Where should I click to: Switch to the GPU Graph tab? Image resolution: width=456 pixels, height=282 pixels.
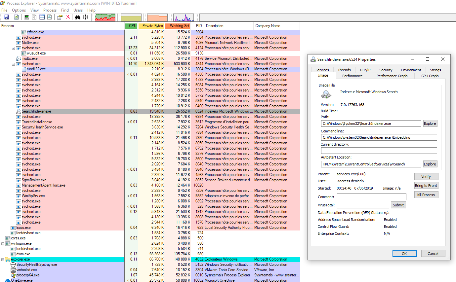pyautogui.click(x=430, y=76)
